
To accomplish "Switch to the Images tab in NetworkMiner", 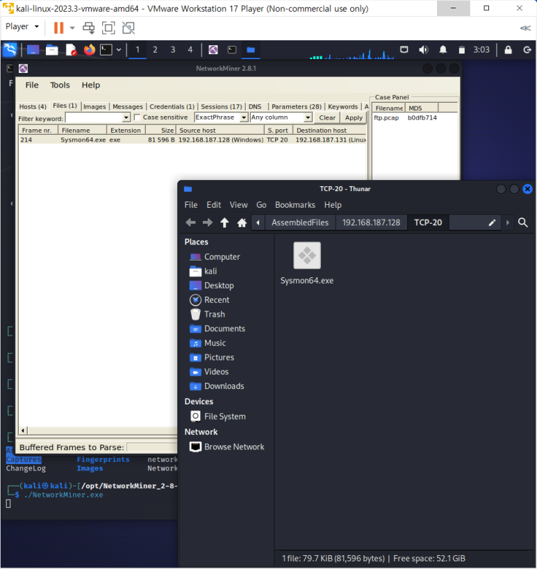I will point(94,107).
